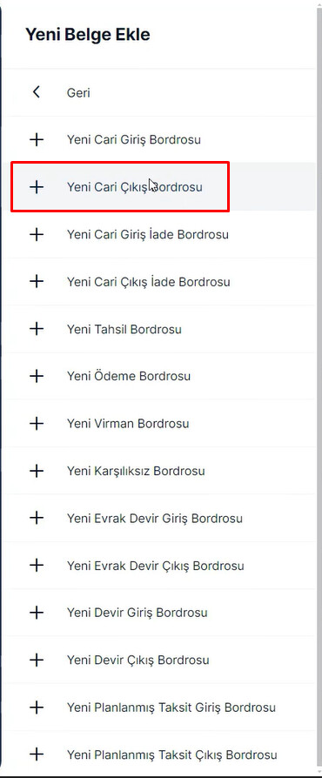Image resolution: width=322 pixels, height=778 pixels.
Task: Click plus icon beside Yeni Cari Çıkış Bordrosu
Action: [37, 187]
